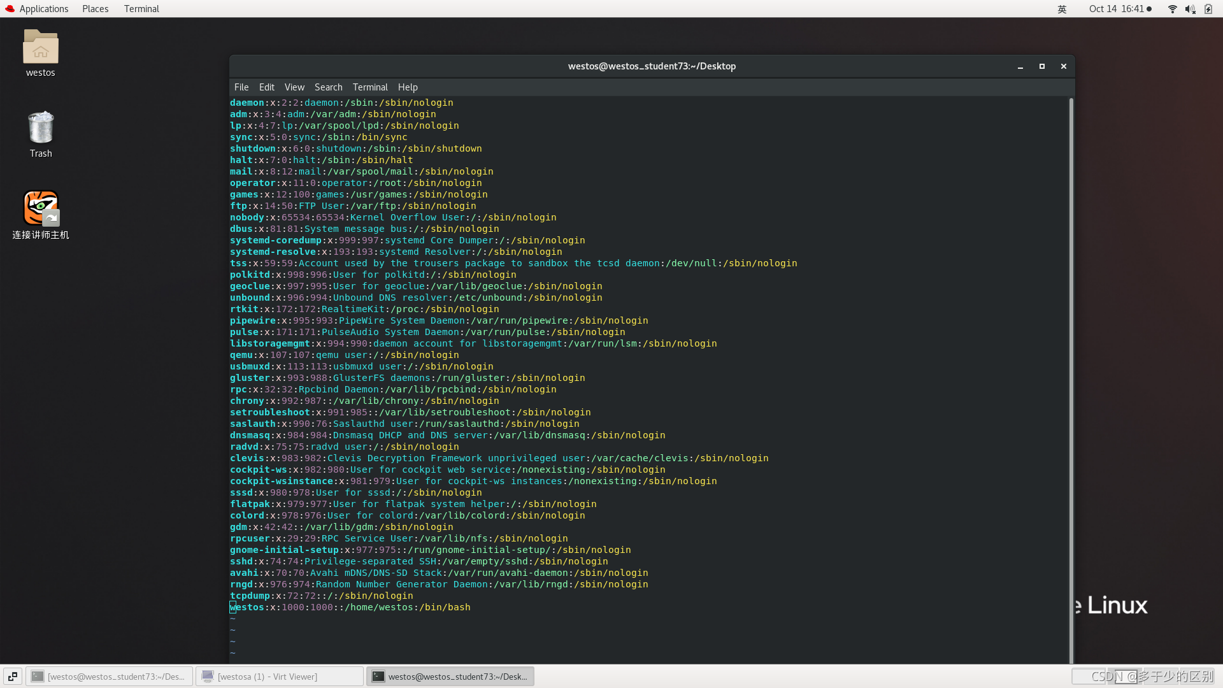This screenshot has height=688, width=1223.
Task: Open the terminal Search menu
Action: pyautogui.click(x=328, y=87)
